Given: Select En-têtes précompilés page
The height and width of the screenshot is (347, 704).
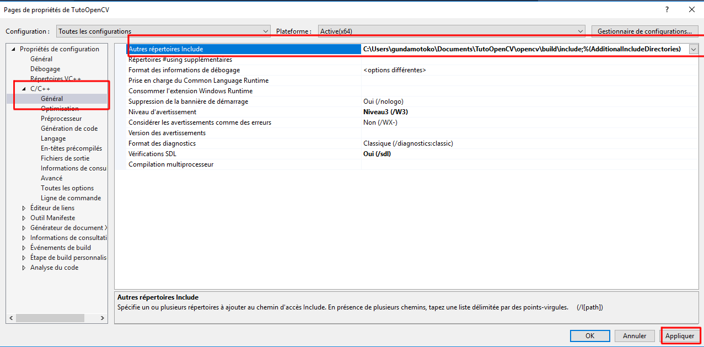Looking at the screenshot, I should pos(71,148).
